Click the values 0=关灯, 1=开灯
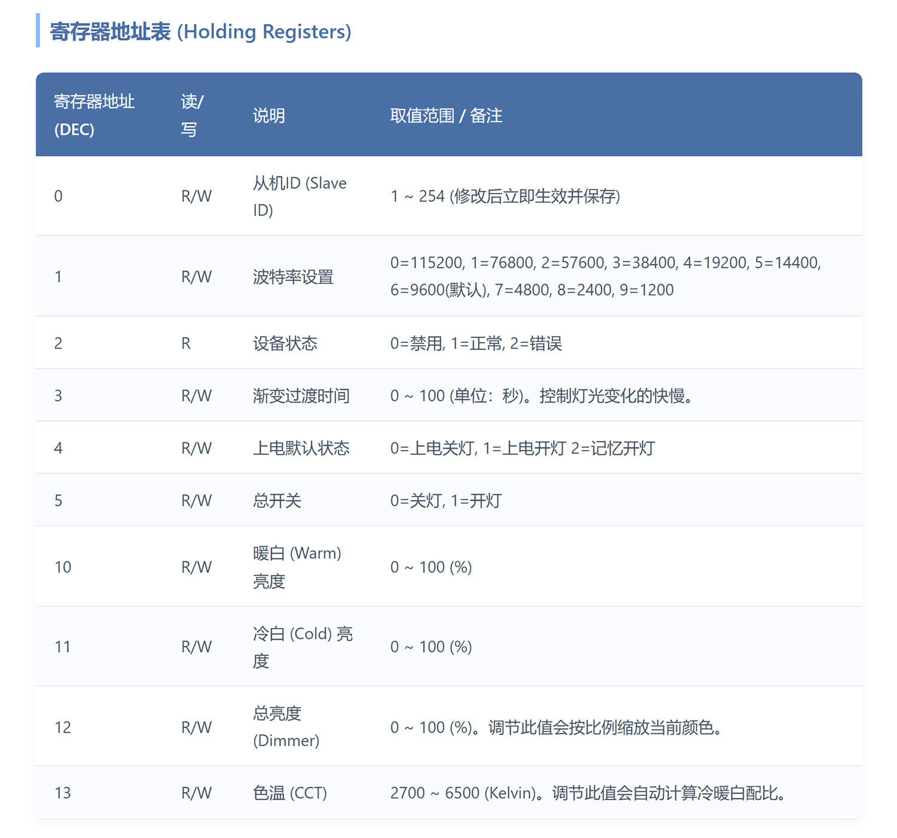Image resolution: width=897 pixels, height=838 pixels. point(446,501)
